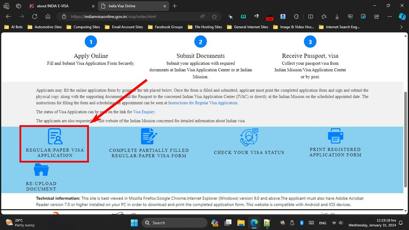The image size is (409, 230).
Task: Open Automotive Sites bookmark folder
Action: 45,27
